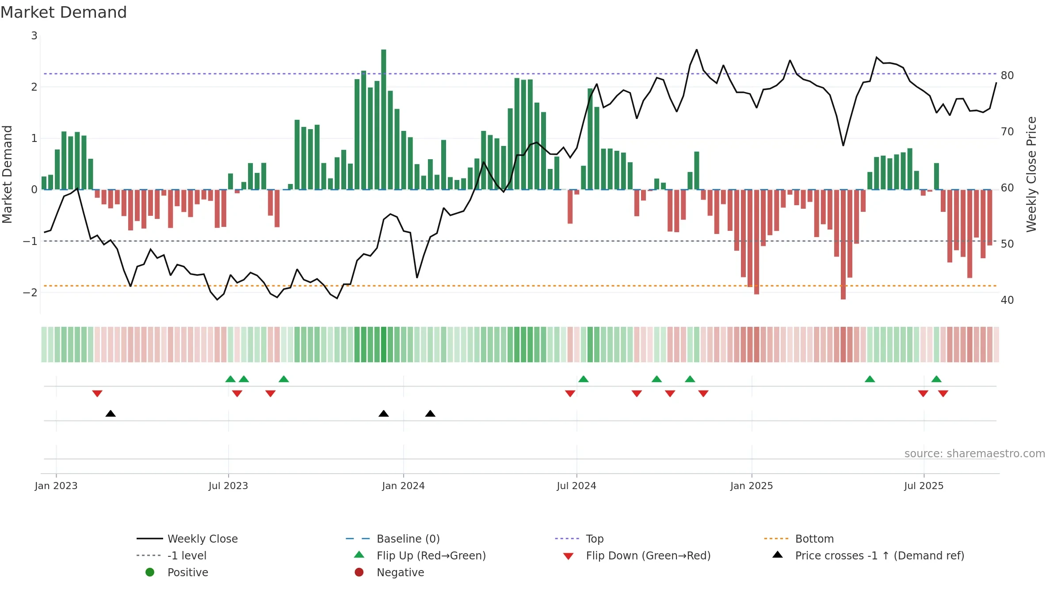Click the left axis tick value 3
Screen dimensions: 1061x597
click(34, 35)
